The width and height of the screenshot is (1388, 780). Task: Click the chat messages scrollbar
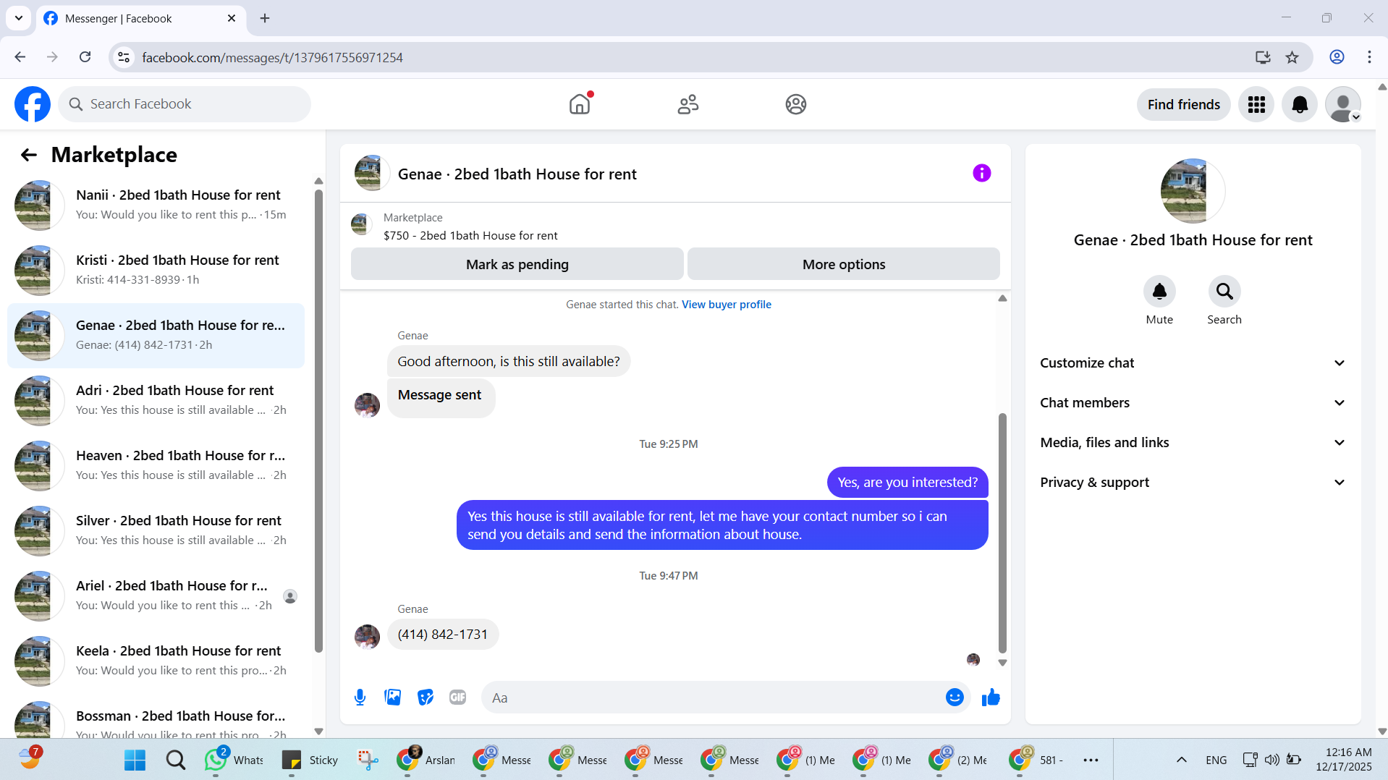coord(1002,533)
